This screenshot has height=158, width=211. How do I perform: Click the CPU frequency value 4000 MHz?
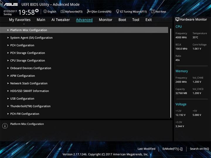(181, 37)
